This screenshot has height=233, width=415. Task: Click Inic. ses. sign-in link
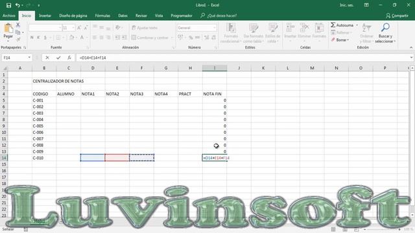pos(346,5)
